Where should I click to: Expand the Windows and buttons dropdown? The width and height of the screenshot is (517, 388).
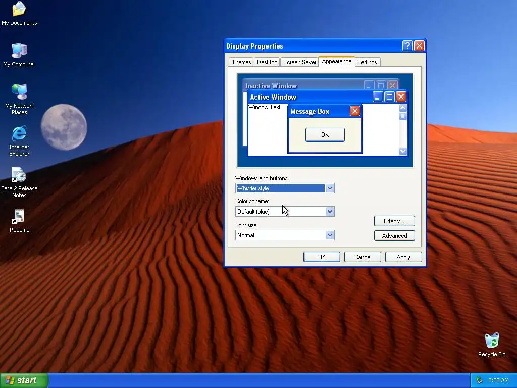[330, 188]
